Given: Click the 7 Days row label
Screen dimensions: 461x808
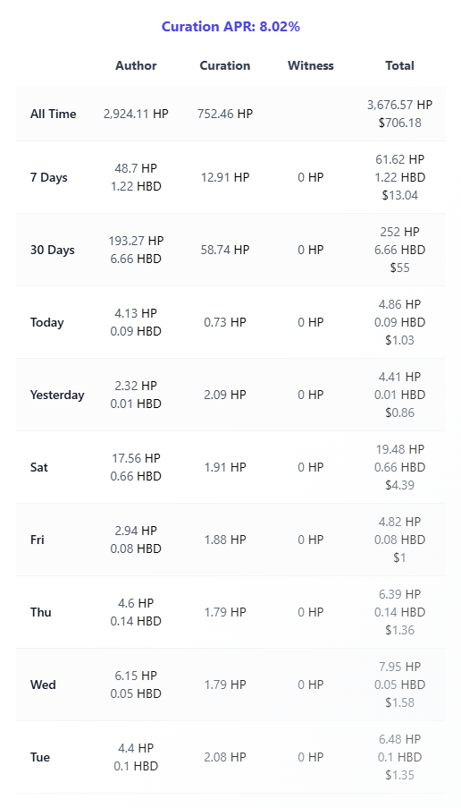Looking at the screenshot, I should pyautogui.click(x=49, y=178).
